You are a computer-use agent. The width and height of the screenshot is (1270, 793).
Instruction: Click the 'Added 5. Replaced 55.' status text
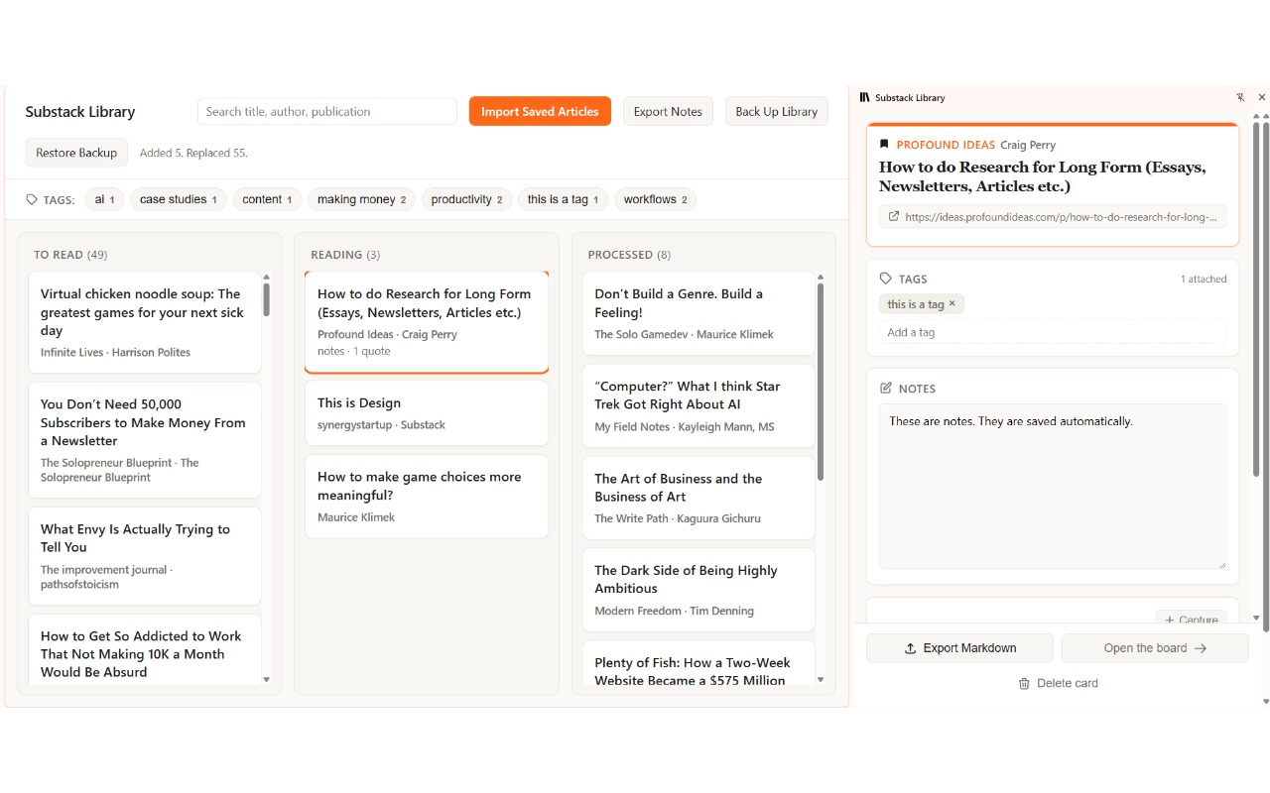click(193, 153)
